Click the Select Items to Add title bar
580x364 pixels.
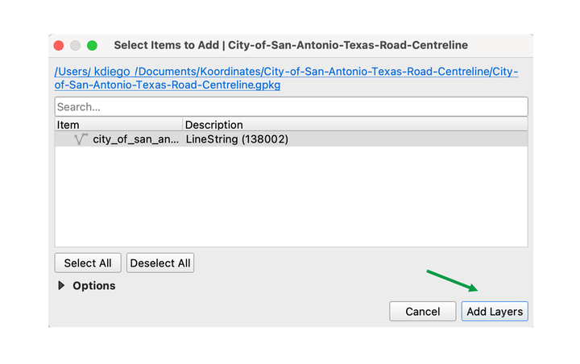click(x=291, y=45)
